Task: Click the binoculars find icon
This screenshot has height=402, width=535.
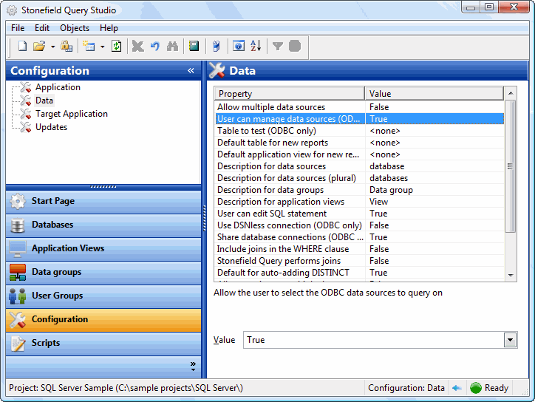Action: pyautogui.click(x=172, y=47)
